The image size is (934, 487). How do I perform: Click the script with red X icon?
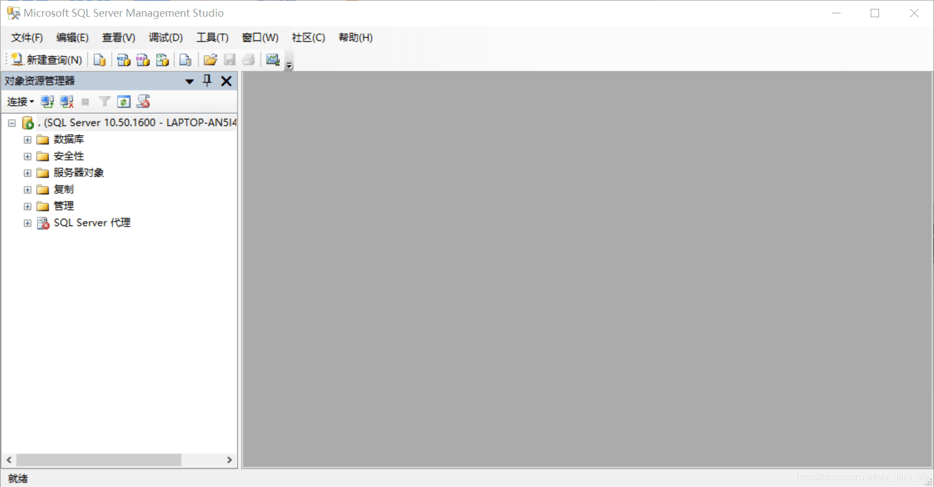point(143,102)
